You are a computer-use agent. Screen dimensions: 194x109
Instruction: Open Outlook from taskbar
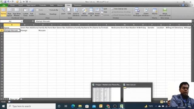[101, 106]
